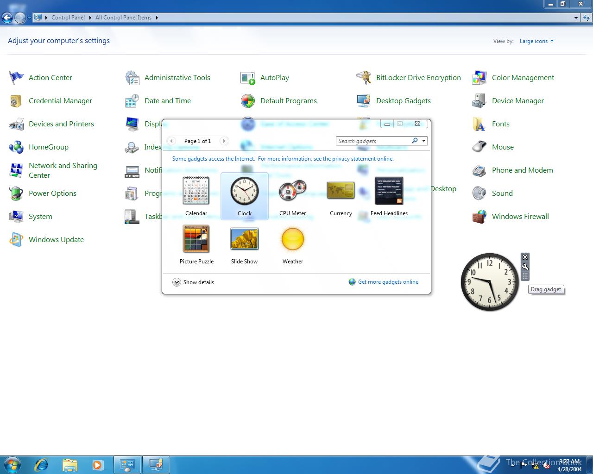Screen dimensions: 593x474
Task: Switch to Control Panel taskbar button
Action: (x=127, y=464)
